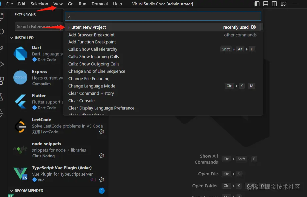Open the Explorer view in activity bar

[x=2, y=16]
